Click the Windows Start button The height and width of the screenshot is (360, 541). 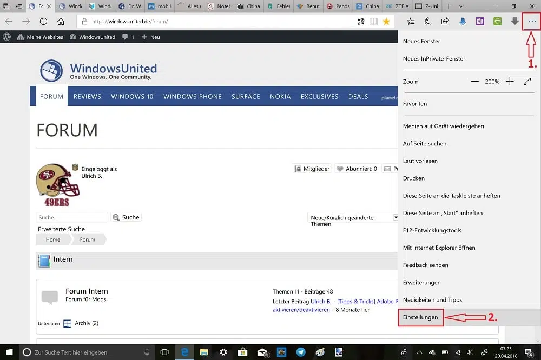click(9, 352)
